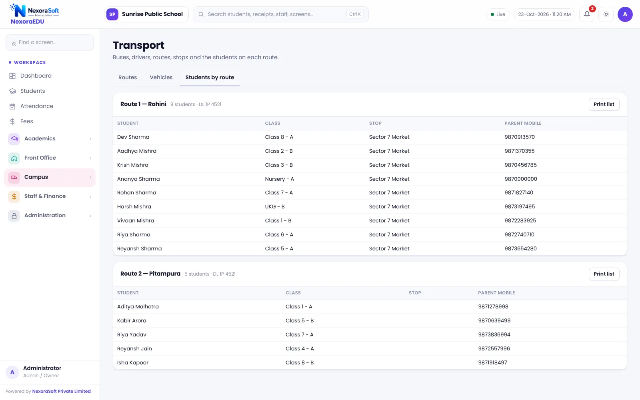
Task: Click the SP school badge icon
Action: pos(112,14)
